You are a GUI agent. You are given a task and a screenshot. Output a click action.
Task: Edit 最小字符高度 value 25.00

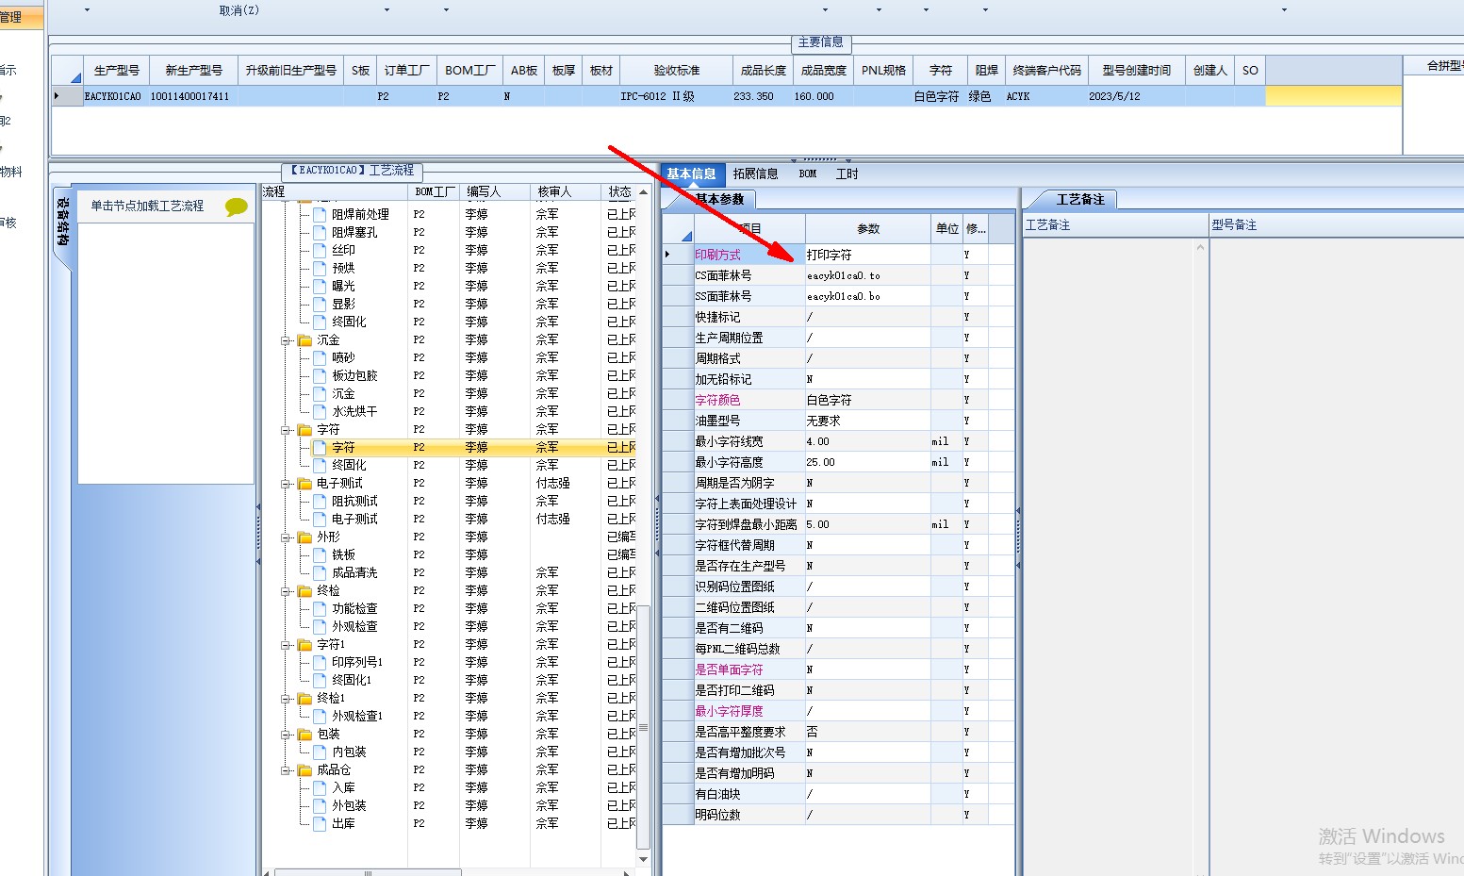[867, 462]
